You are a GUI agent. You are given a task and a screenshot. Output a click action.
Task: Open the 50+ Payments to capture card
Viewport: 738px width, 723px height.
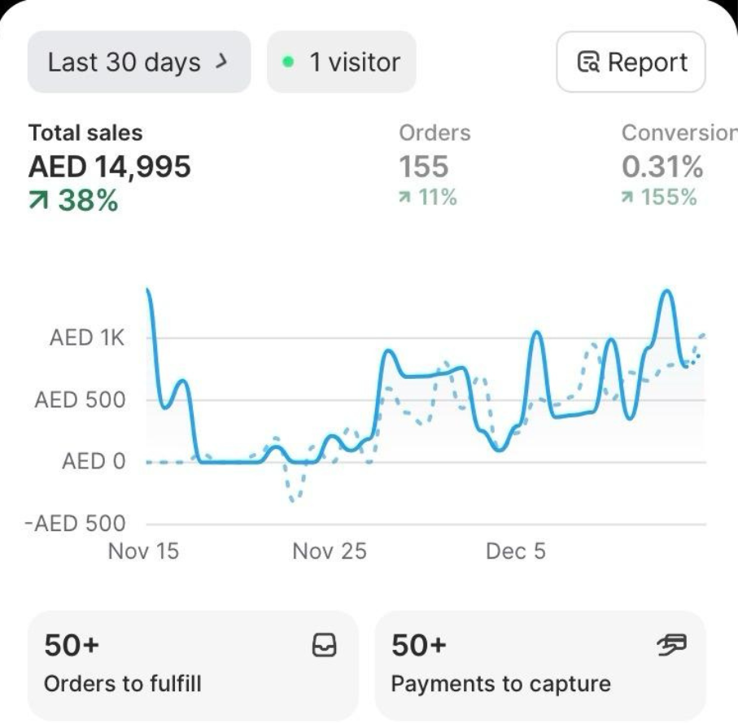[539, 665]
